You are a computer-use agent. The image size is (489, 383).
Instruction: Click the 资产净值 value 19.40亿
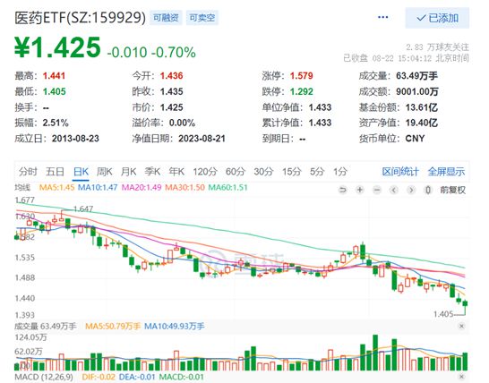pyautogui.click(x=422, y=123)
